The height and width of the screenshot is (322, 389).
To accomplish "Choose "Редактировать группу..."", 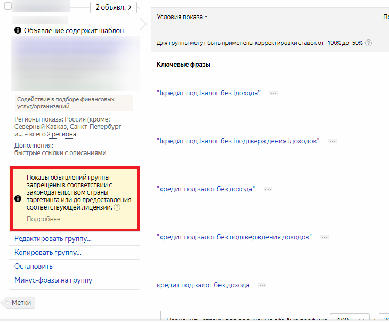I will (x=53, y=239).
